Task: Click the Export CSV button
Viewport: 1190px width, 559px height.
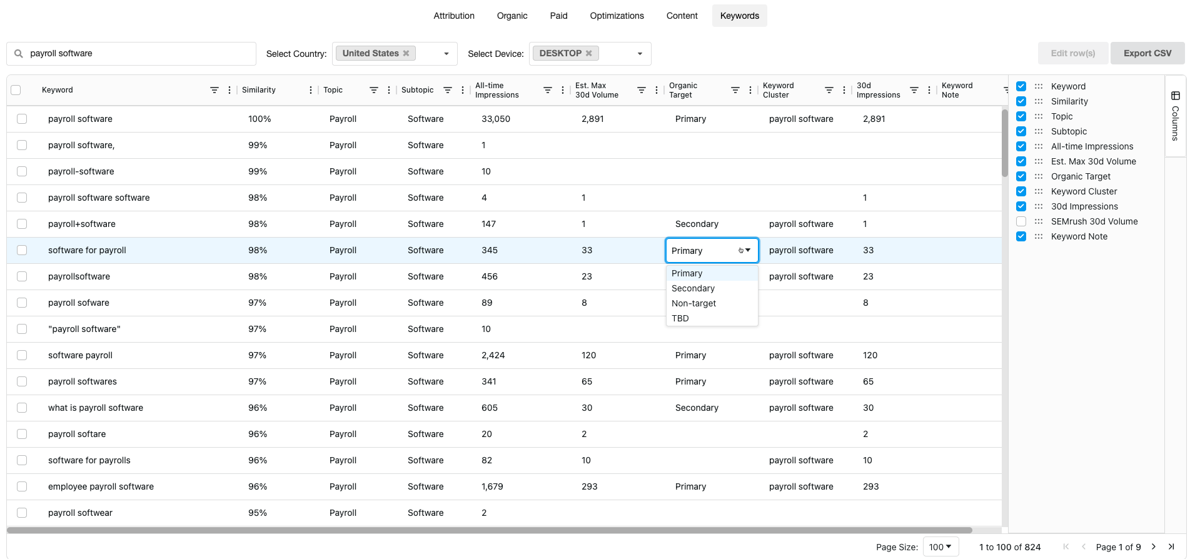Action: [x=1147, y=53]
